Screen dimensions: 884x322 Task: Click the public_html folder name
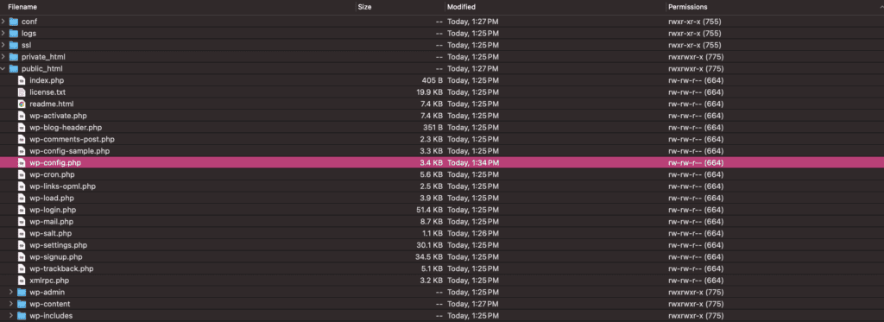click(41, 69)
